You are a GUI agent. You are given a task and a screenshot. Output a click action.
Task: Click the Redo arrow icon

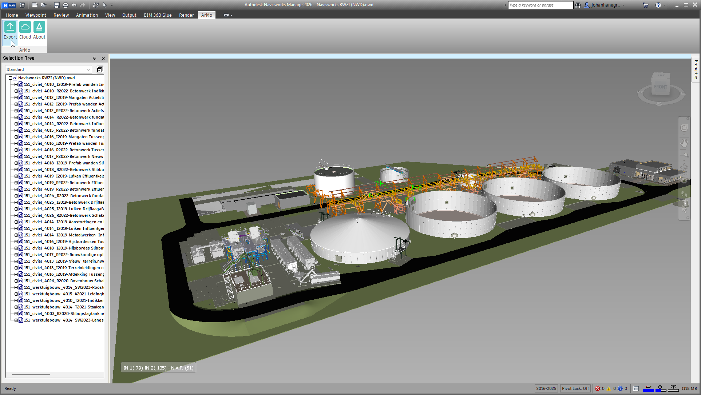[83, 5]
